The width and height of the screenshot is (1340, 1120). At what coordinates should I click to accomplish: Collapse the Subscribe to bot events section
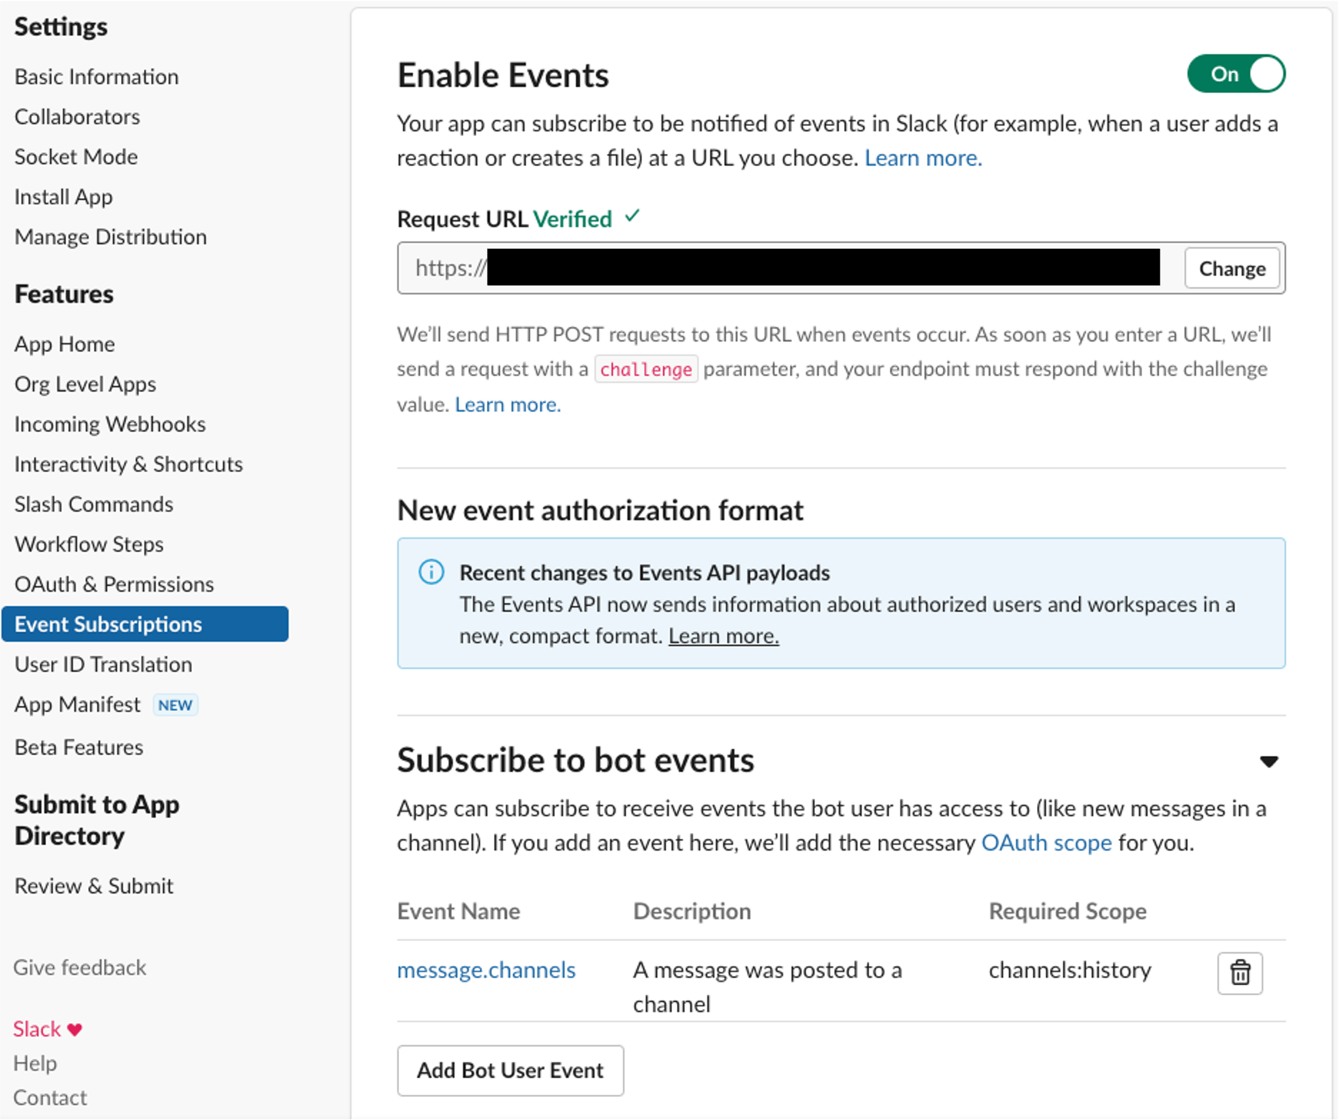click(x=1268, y=761)
